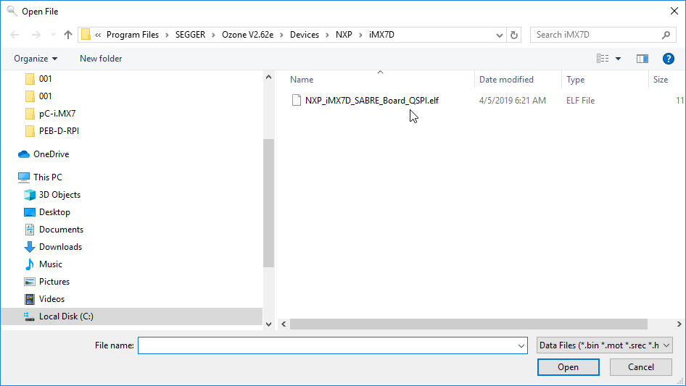Open the Organize dropdown menu
This screenshot has width=686, height=386.
[x=36, y=59]
